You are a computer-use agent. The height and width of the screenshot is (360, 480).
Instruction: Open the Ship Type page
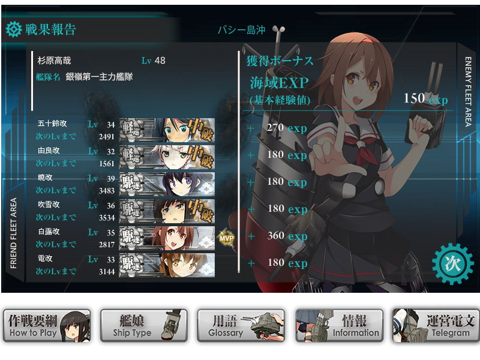tap(144, 325)
